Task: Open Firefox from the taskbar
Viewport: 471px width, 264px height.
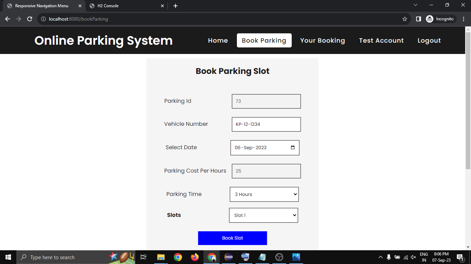Action: point(195,257)
